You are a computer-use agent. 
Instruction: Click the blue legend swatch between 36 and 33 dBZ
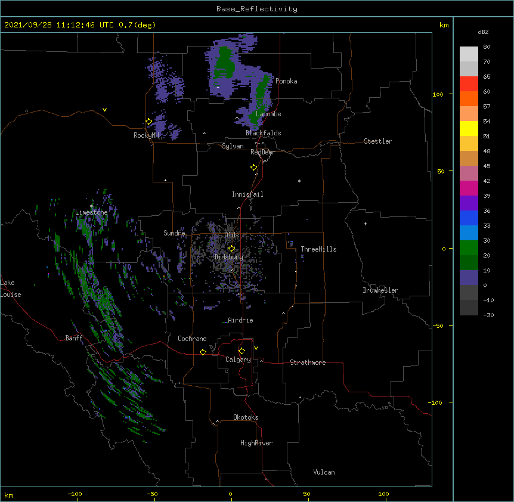pyautogui.click(x=469, y=218)
